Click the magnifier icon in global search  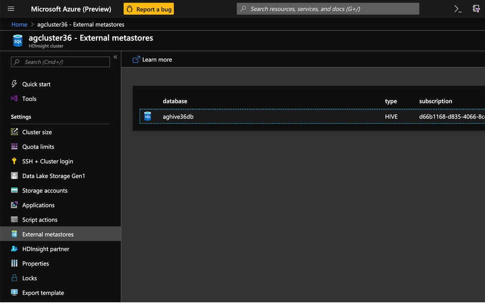243,9
